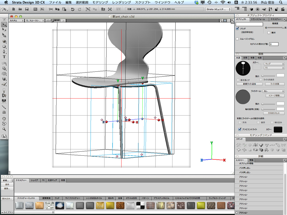Toggle the 表示 light dome checkbox

[258, 122]
